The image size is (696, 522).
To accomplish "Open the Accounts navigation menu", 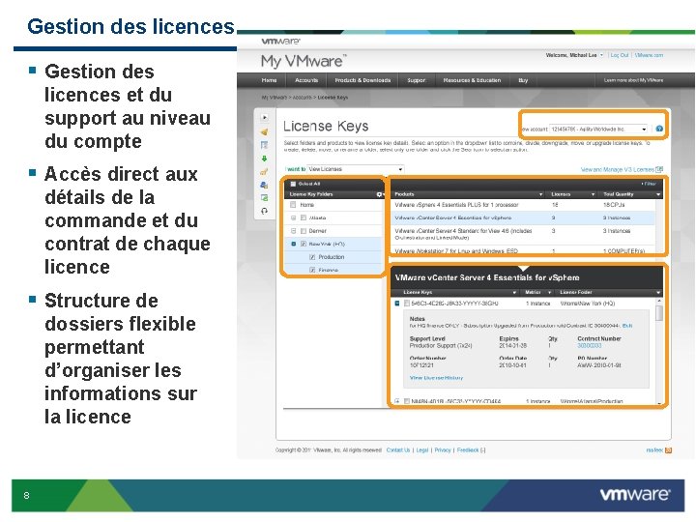I will [306, 80].
